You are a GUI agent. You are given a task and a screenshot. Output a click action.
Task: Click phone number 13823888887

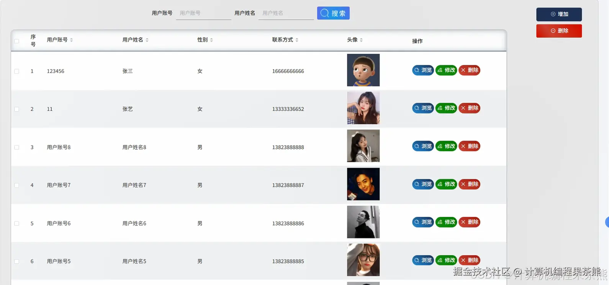click(288, 185)
